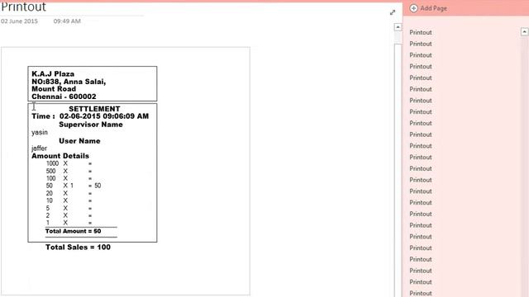Click the SETTLEMENT heading in the printout

click(94, 109)
